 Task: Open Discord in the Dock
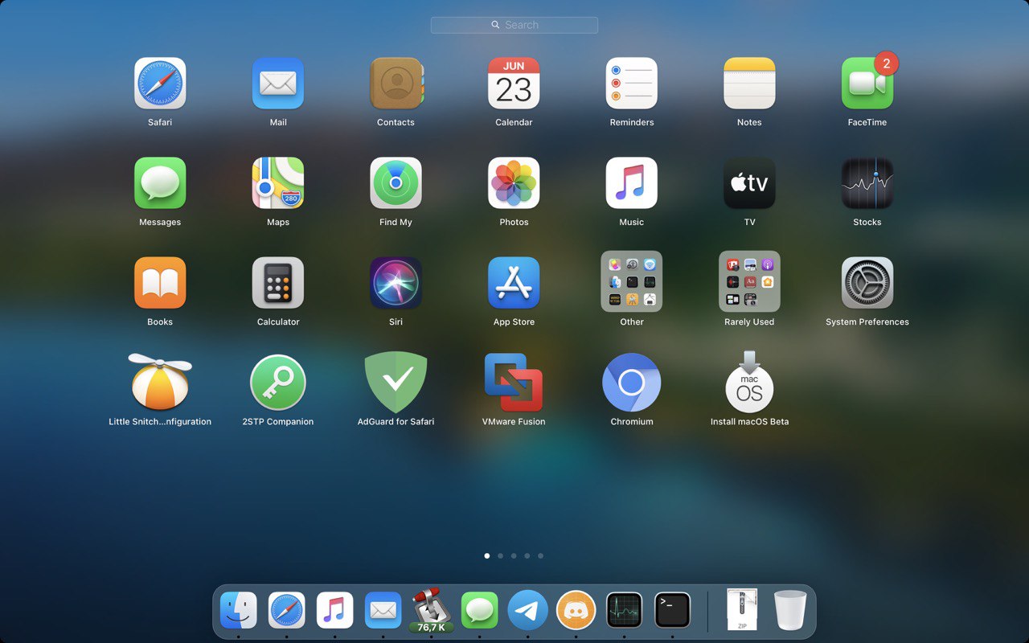pyautogui.click(x=576, y=610)
